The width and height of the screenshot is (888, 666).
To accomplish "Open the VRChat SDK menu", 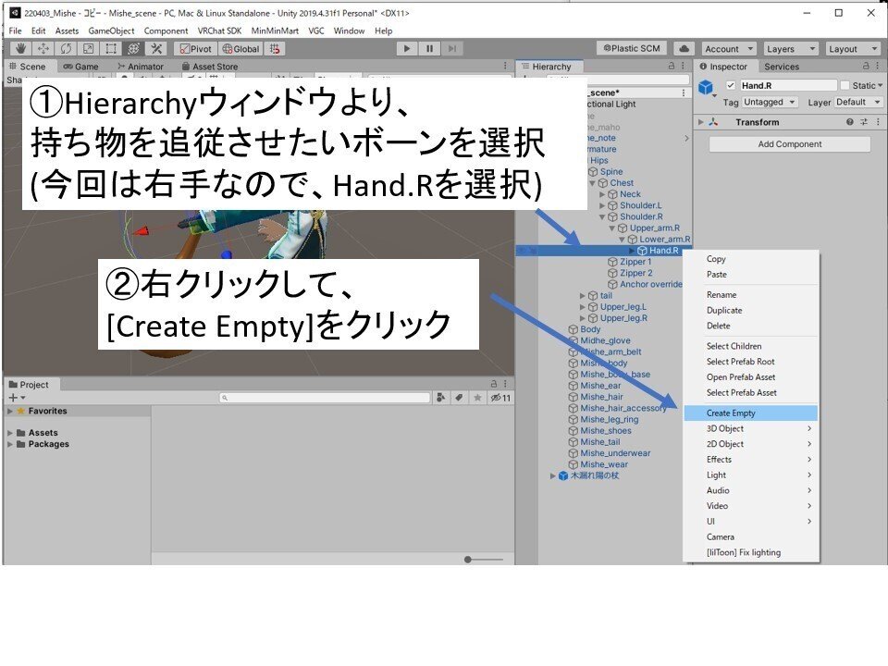I will (219, 31).
